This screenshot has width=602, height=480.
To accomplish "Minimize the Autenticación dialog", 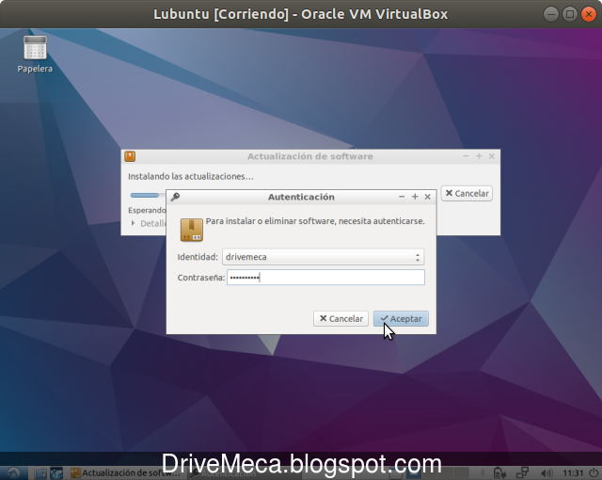I will tap(402, 197).
